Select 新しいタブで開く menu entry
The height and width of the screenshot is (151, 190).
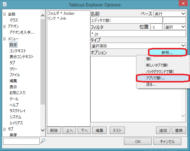click(x=157, y=65)
